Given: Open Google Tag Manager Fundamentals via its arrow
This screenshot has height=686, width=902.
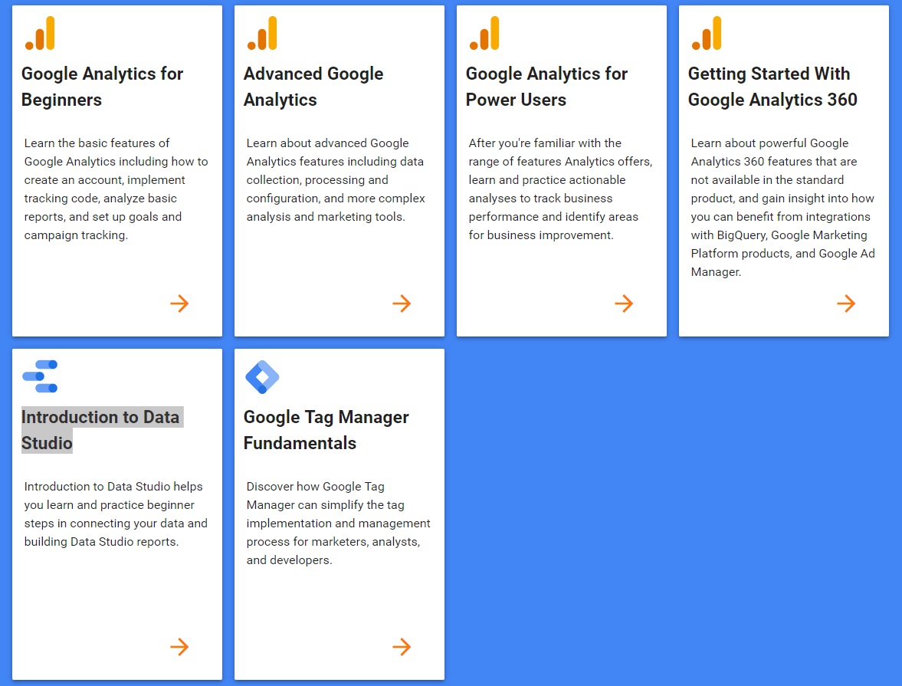Looking at the screenshot, I should click(402, 647).
